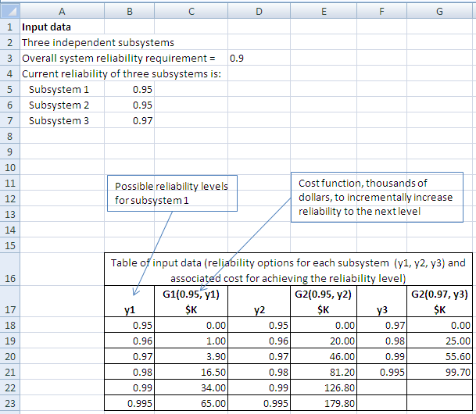
Task: Click the 'G1(0.95, y1) $K' heading cell
Action: [x=191, y=302]
